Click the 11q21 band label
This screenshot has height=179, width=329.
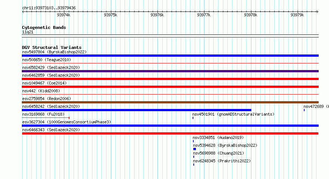pyautogui.click(x=28, y=32)
